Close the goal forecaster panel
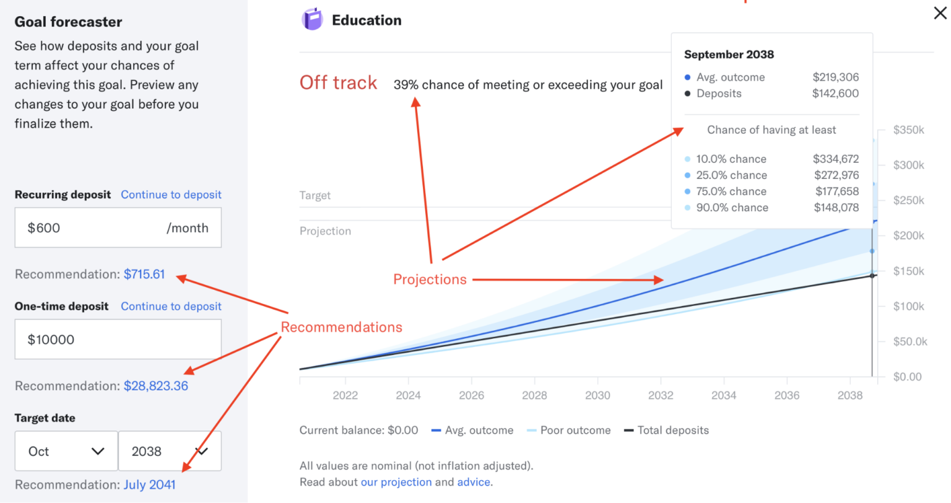951x503 pixels. [x=940, y=13]
